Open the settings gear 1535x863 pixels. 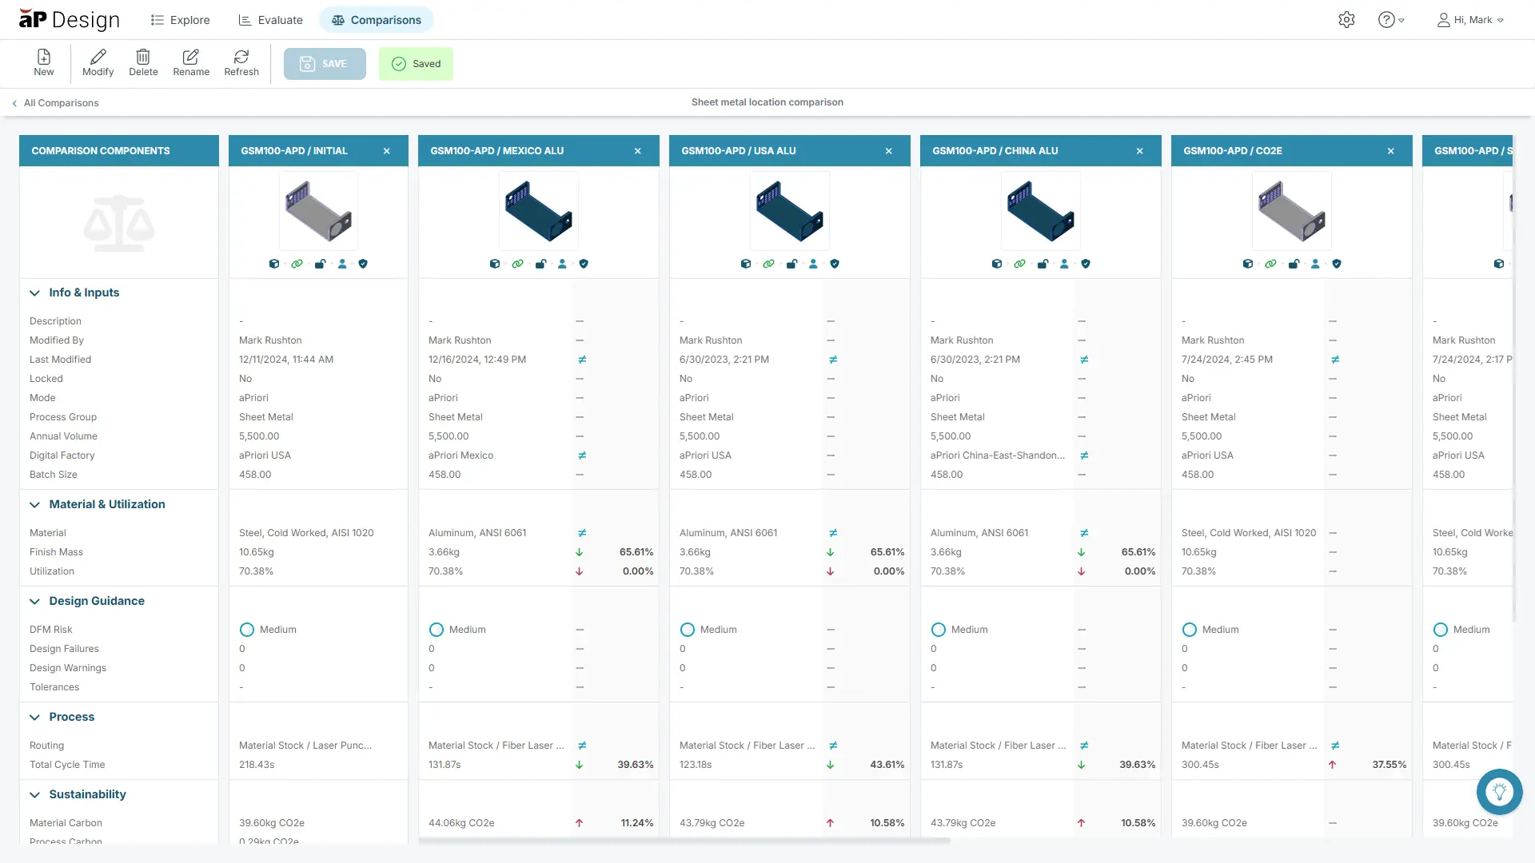click(1346, 19)
